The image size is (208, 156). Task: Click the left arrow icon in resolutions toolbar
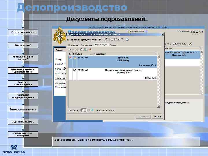pos(70,50)
